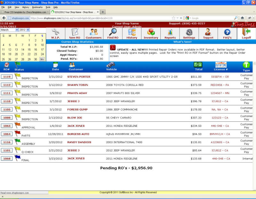This screenshot has width=256, height=199.
Task: Click the PDF icon in What's New
Action: point(113,48)
